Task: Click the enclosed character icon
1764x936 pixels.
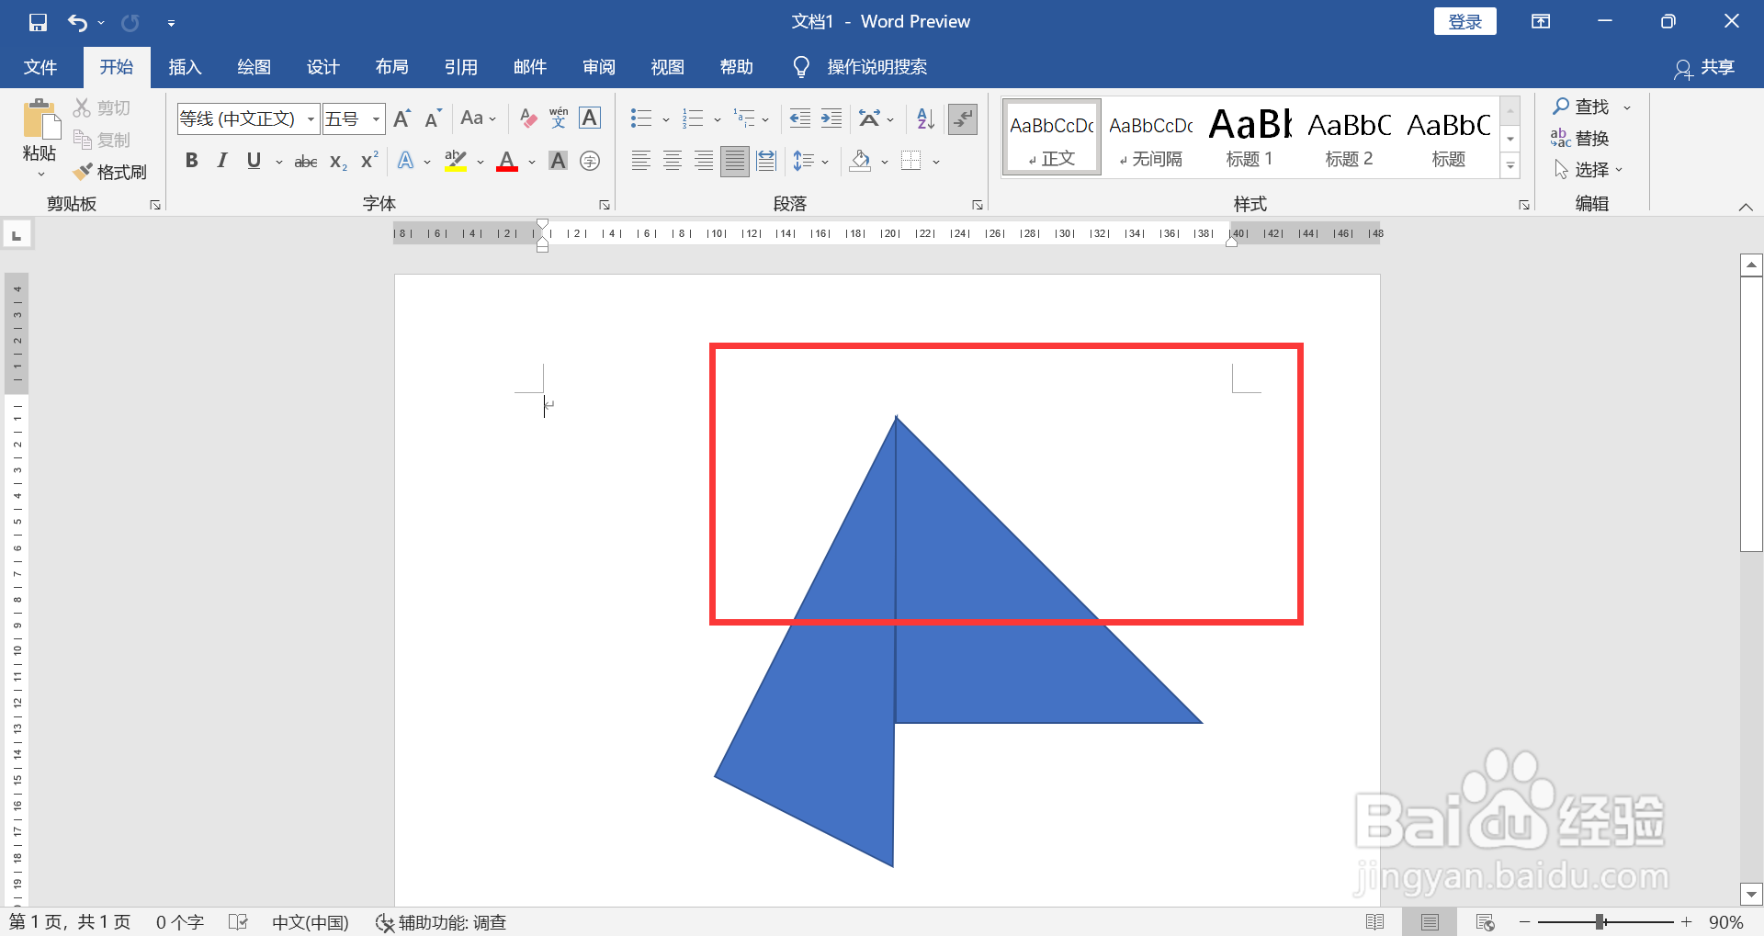Action: click(x=591, y=161)
